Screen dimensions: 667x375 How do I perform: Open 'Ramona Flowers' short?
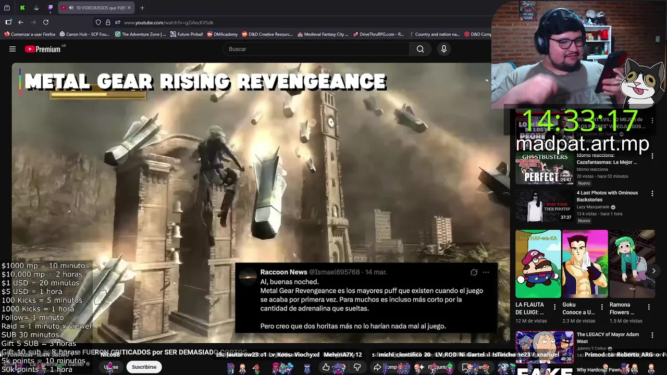632,264
